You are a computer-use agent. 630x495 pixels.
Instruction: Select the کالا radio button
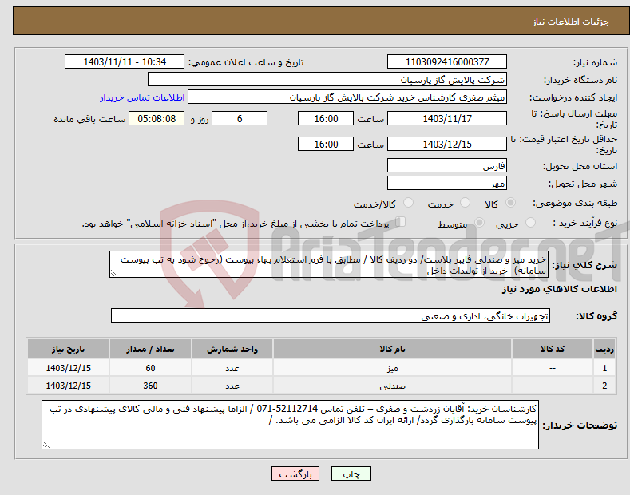[x=510, y=203]
